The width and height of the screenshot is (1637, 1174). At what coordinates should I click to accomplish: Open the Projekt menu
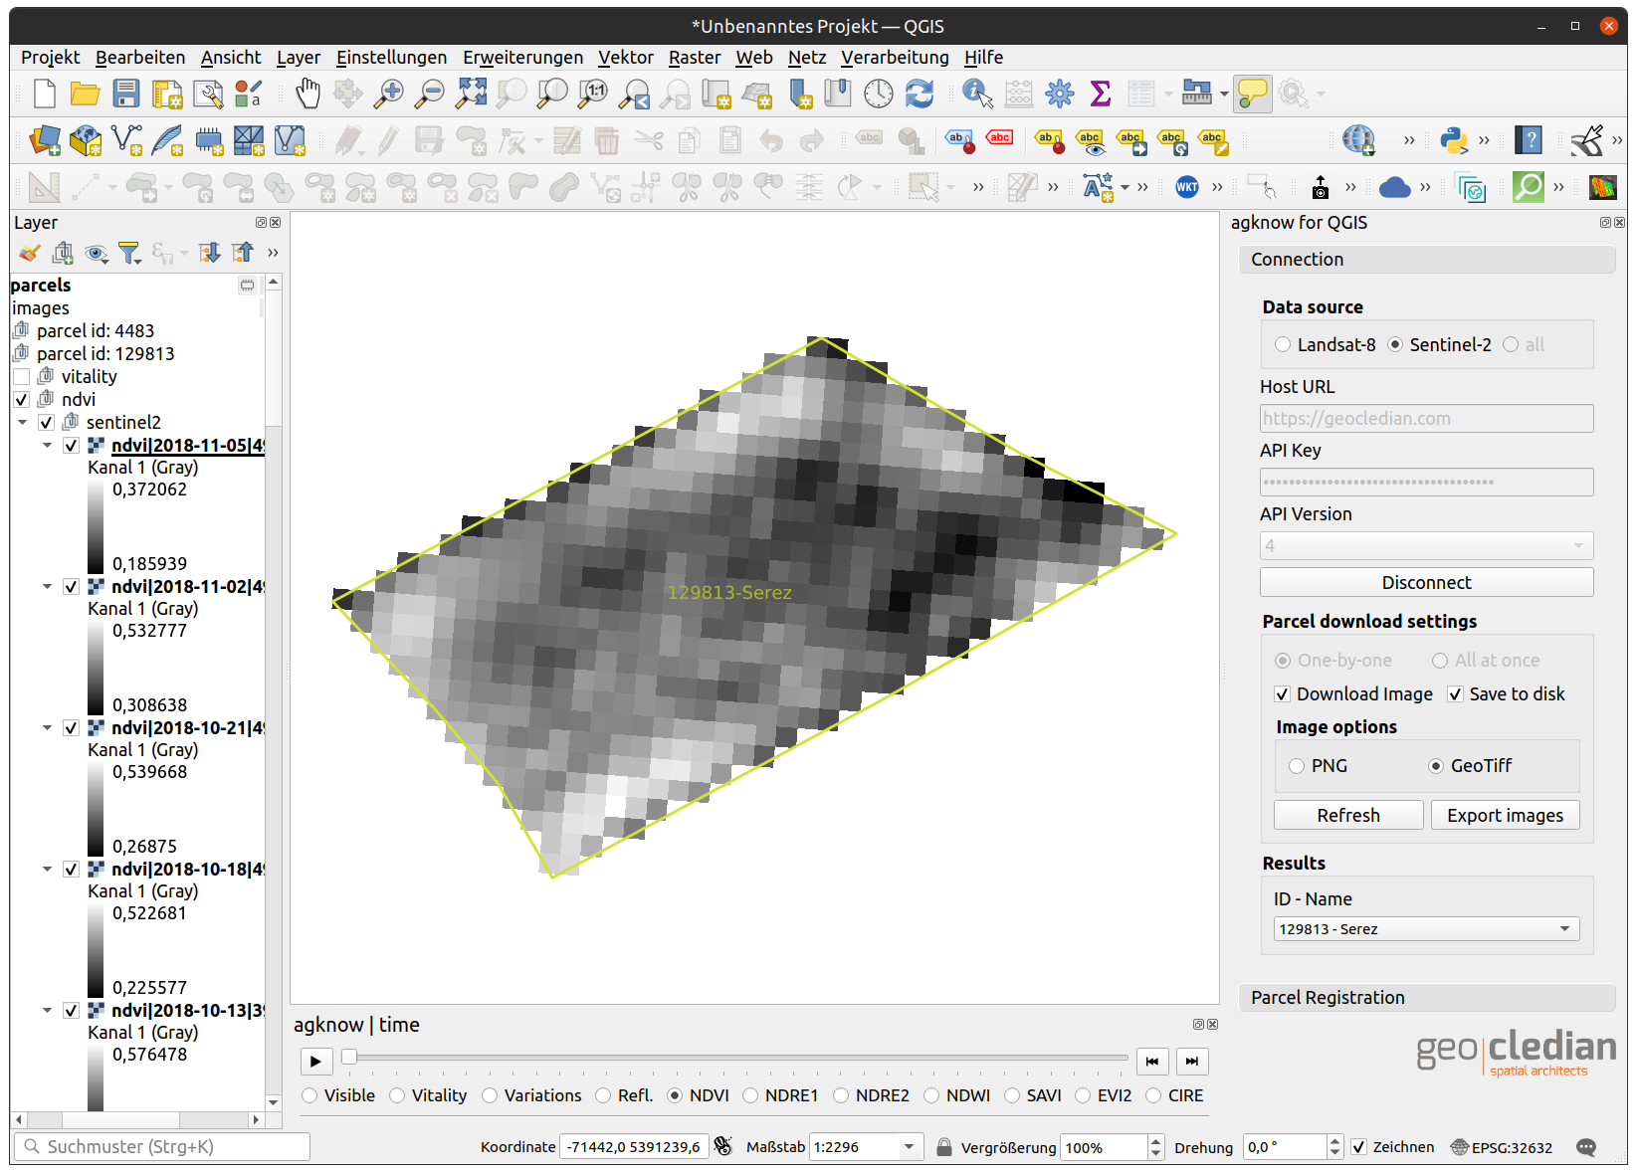coord(50,58)
